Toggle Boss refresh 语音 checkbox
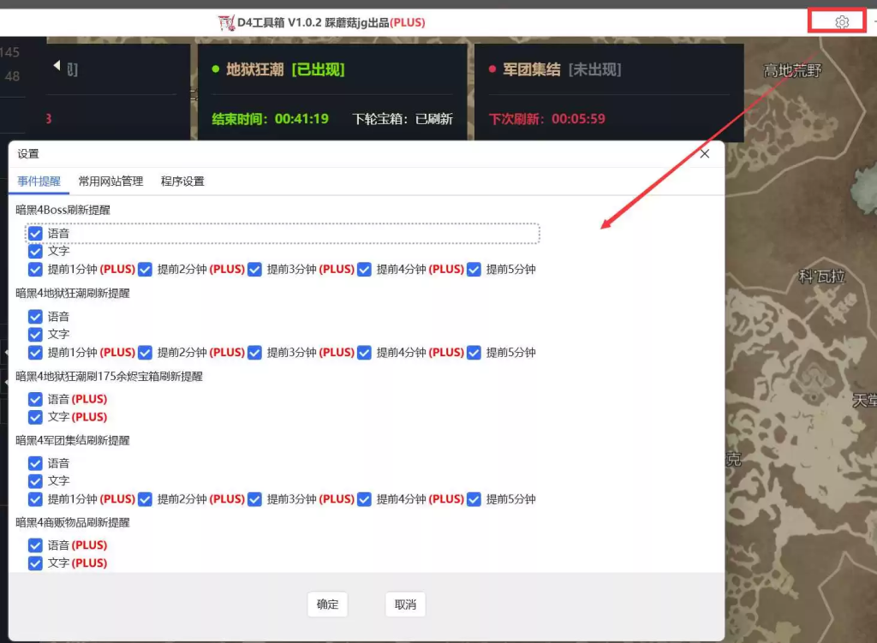Screen dimensions: 877x643 coord(35,233)
